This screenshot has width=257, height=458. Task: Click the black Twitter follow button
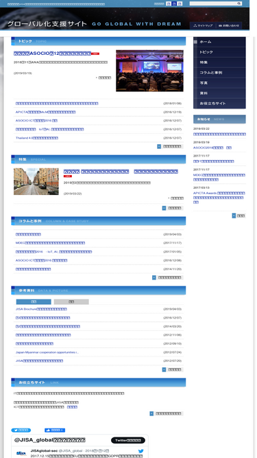128,440
